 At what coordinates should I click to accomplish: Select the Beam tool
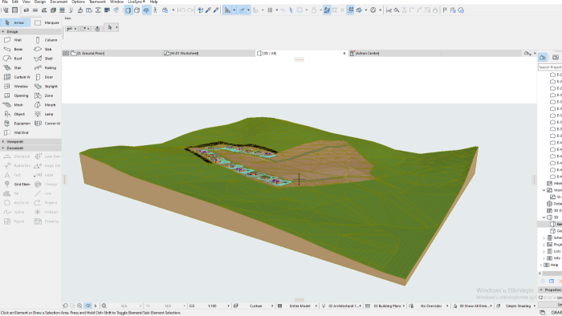coord(15,49)
